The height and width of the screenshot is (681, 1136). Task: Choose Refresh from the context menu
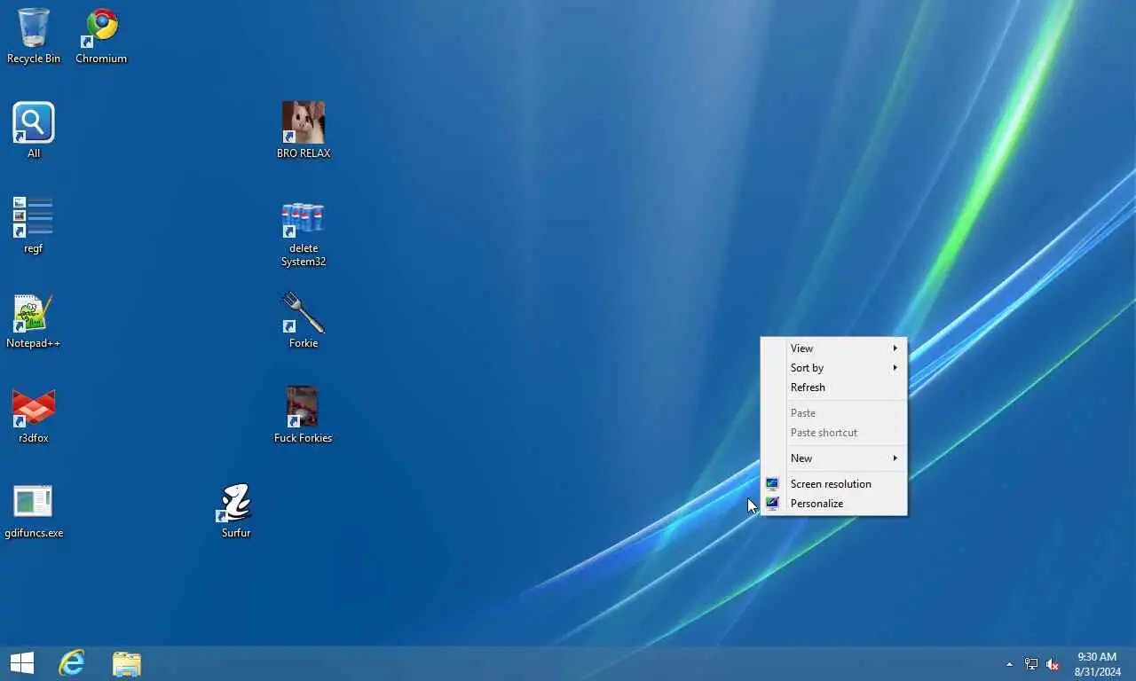pyautogui.click(x=834, y=387)
